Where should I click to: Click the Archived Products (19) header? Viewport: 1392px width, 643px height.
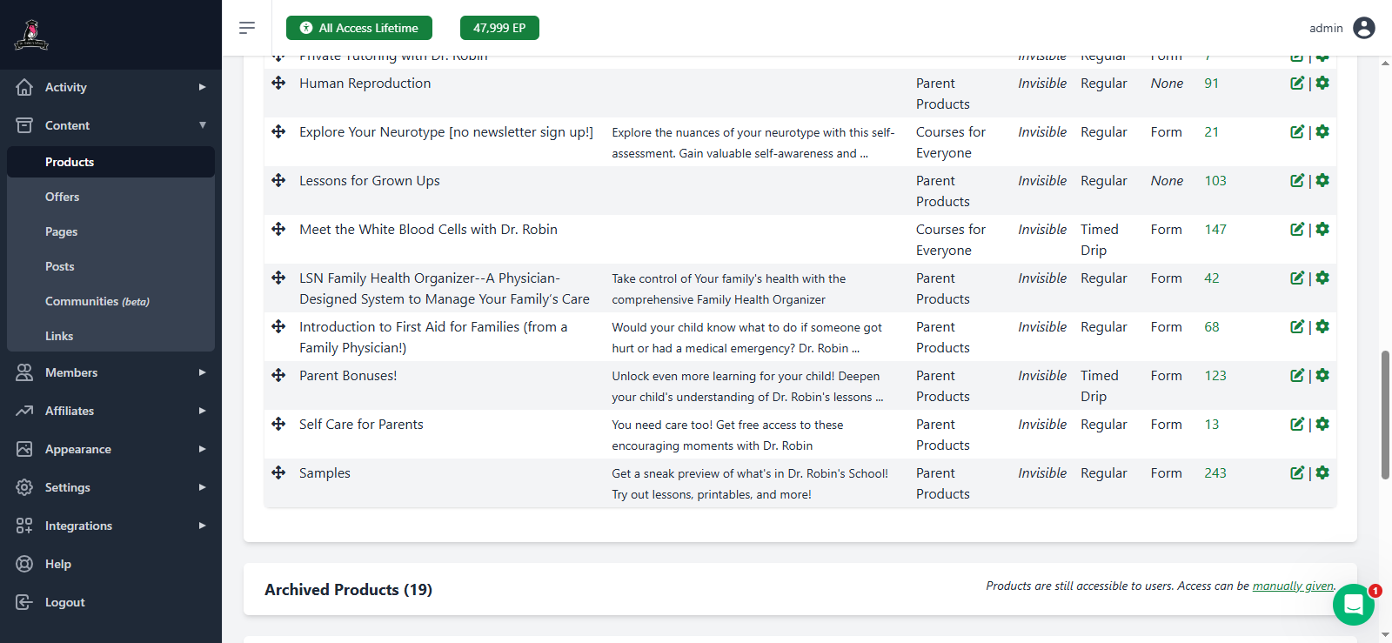[348, 590]
